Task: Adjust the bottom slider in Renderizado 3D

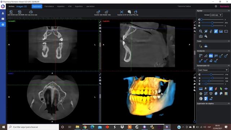Action: pos(212,84)
